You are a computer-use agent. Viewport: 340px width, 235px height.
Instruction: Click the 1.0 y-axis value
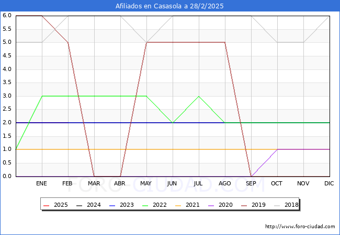pyautogui.click(x=7, y=149)
